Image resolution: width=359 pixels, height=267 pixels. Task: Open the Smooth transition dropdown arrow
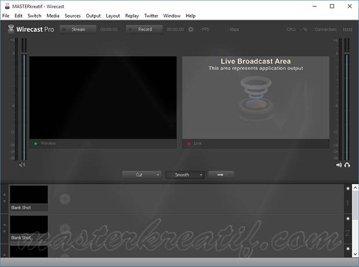[x=201, y=175]
